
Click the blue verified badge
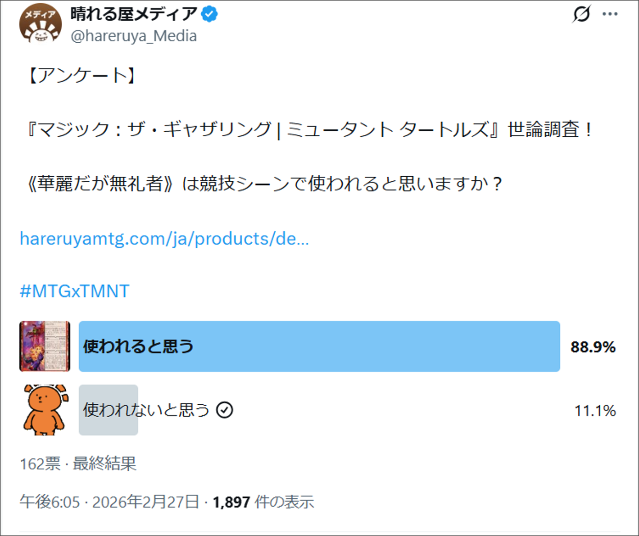[209, 14]
